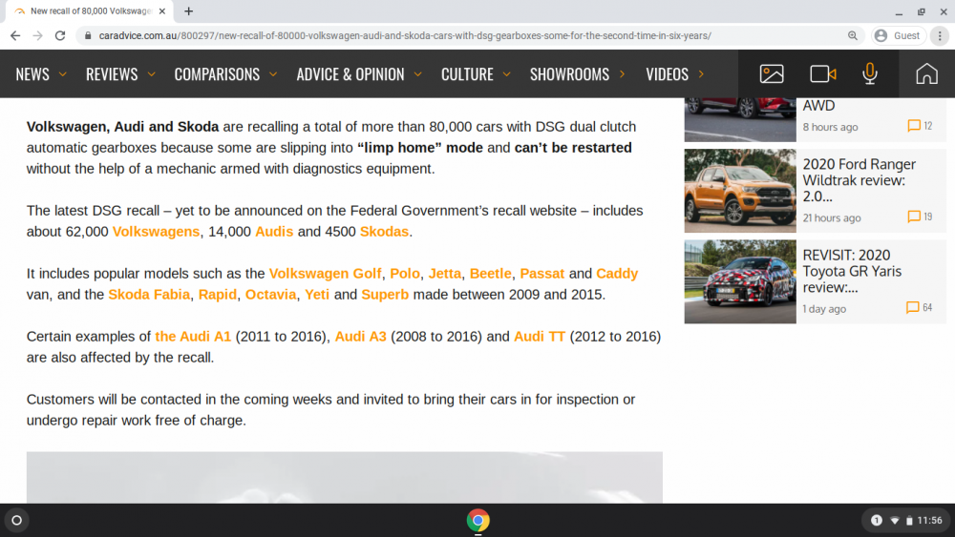Focus the caradvice.com.au address bar
The image size is (955, 537).
(469, 36)
